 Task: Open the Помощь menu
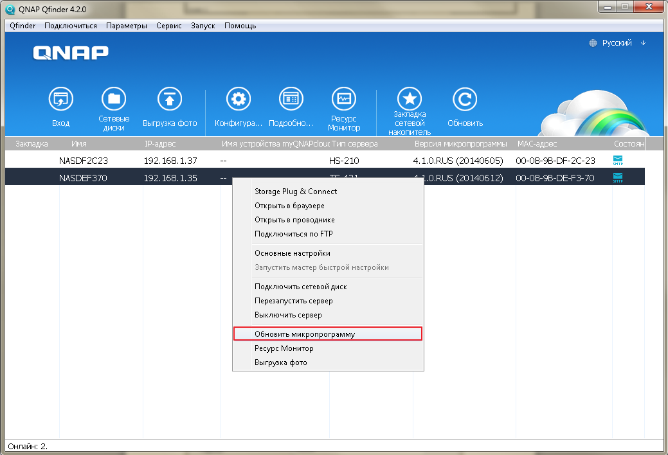240,26
